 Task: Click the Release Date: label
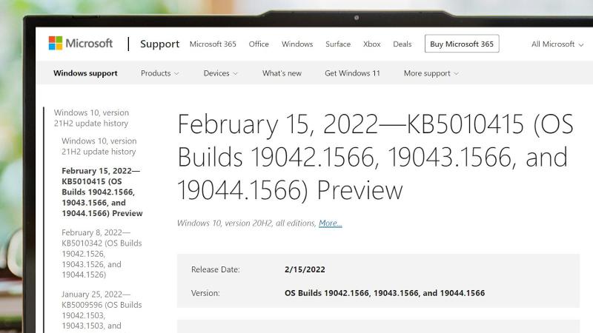(216, 269)
